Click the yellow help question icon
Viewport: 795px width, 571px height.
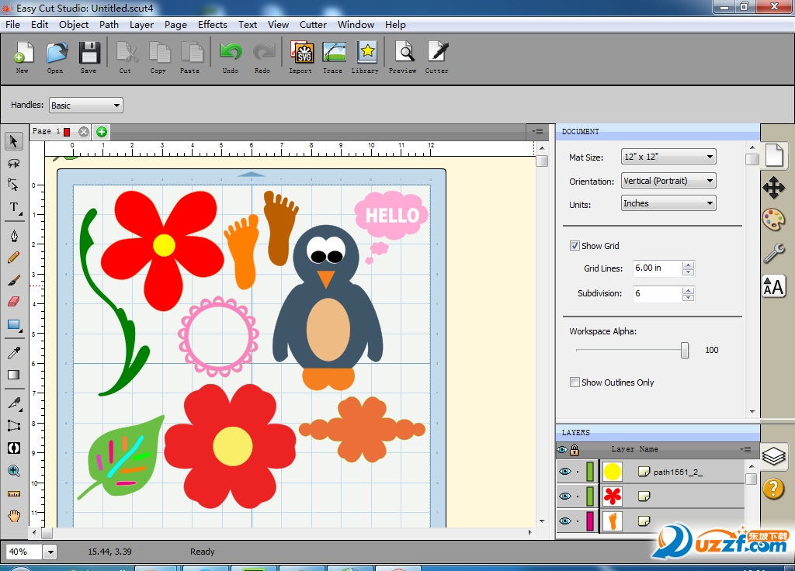tap(774, 489)
